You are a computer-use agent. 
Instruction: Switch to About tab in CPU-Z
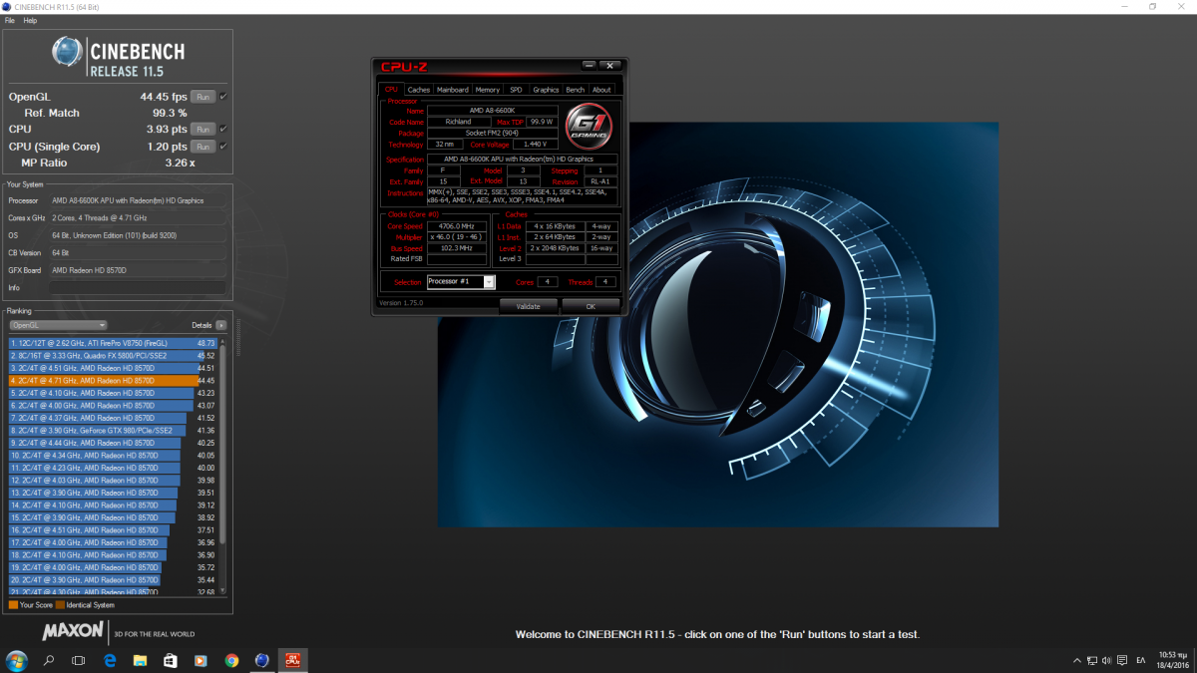(601, 90)
